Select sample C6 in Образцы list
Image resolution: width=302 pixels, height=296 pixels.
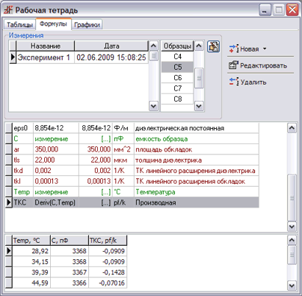point(177,78)
